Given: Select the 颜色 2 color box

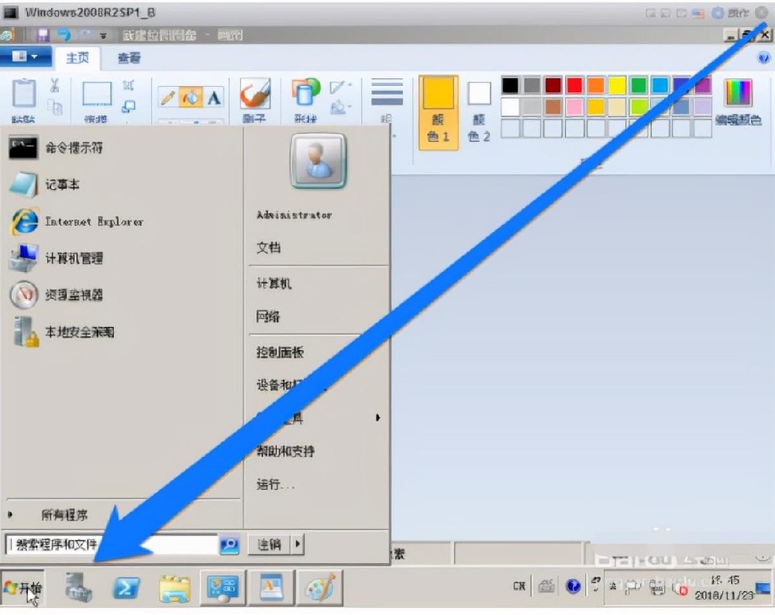Looking at the screenshot, I should pyautogui.click(x=479, y=112).
